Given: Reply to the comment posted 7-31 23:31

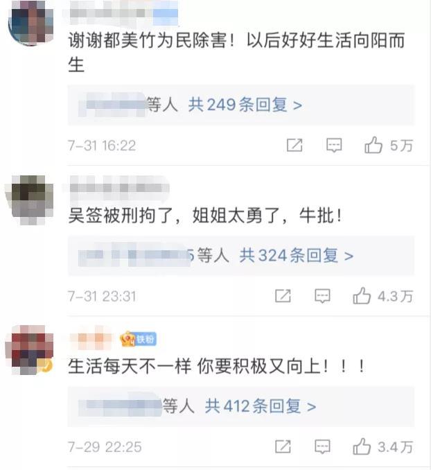Looking at the screenshot, I should coord(322,296).
